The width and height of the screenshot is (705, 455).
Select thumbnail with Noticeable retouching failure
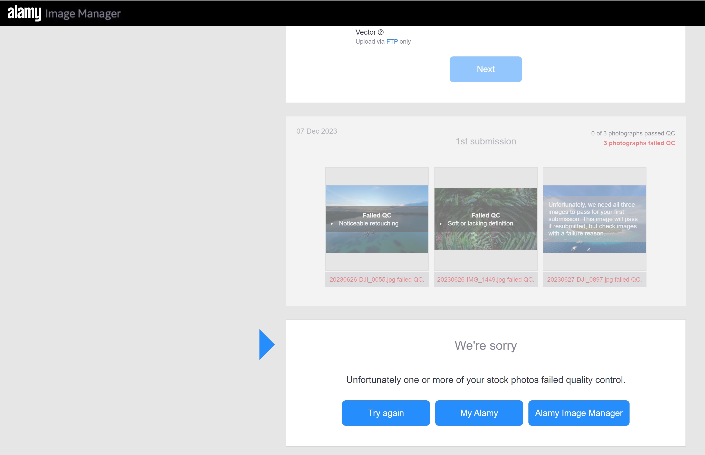click(377, 219)
